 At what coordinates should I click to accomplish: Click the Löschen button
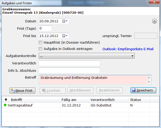(x=53, y=90)
